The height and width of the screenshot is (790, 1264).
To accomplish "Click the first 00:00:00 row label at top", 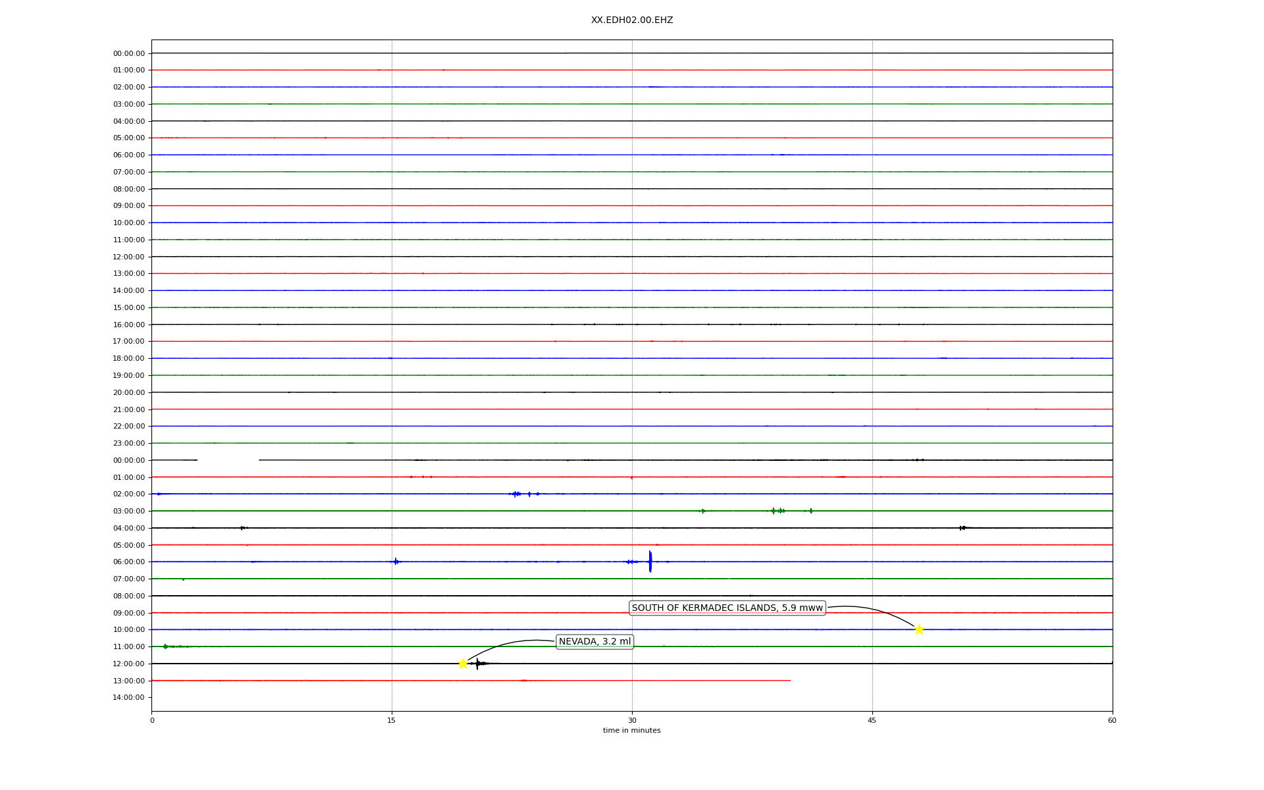I will 129,53.
